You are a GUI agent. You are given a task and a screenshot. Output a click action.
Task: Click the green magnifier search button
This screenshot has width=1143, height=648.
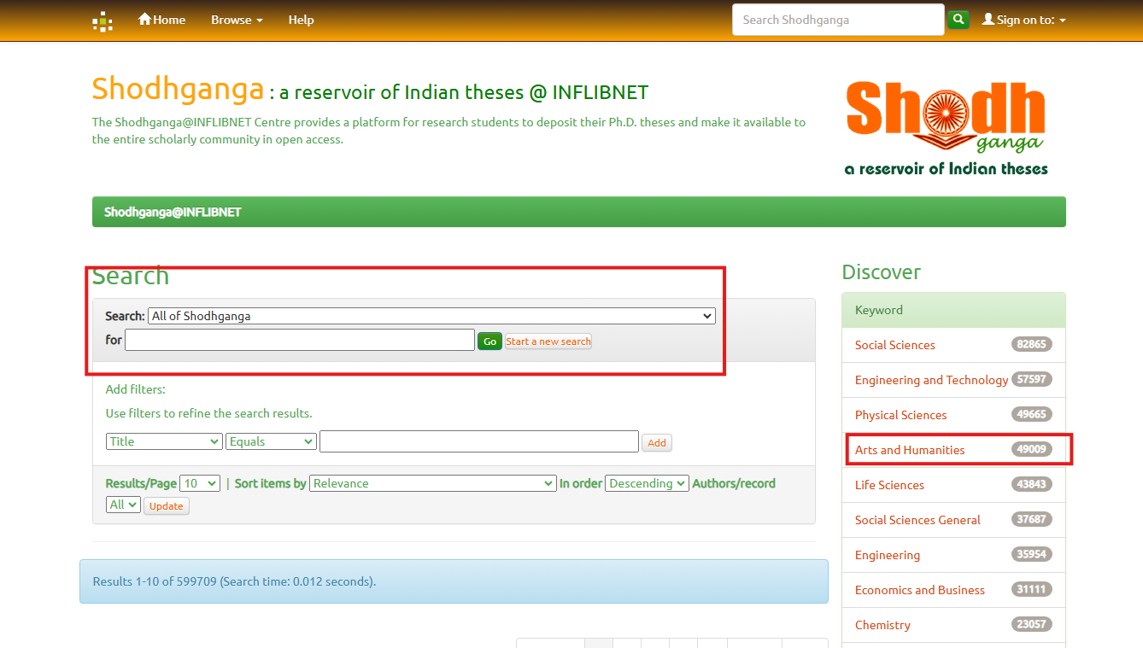tap(958, 19)
